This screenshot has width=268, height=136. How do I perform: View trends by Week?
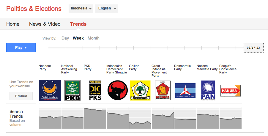(78, 38)
